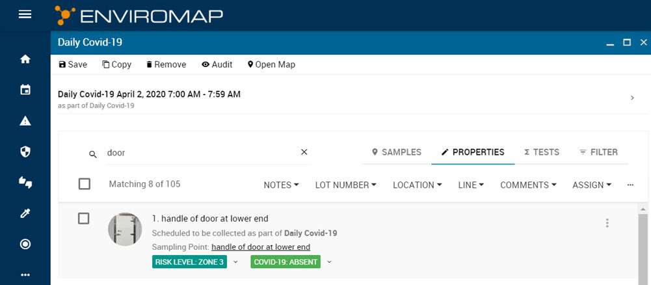Viewport: 651px width, 285px height.
Task: Click the green COVID-19: ABSENT badge
Action: coord(286,262)
